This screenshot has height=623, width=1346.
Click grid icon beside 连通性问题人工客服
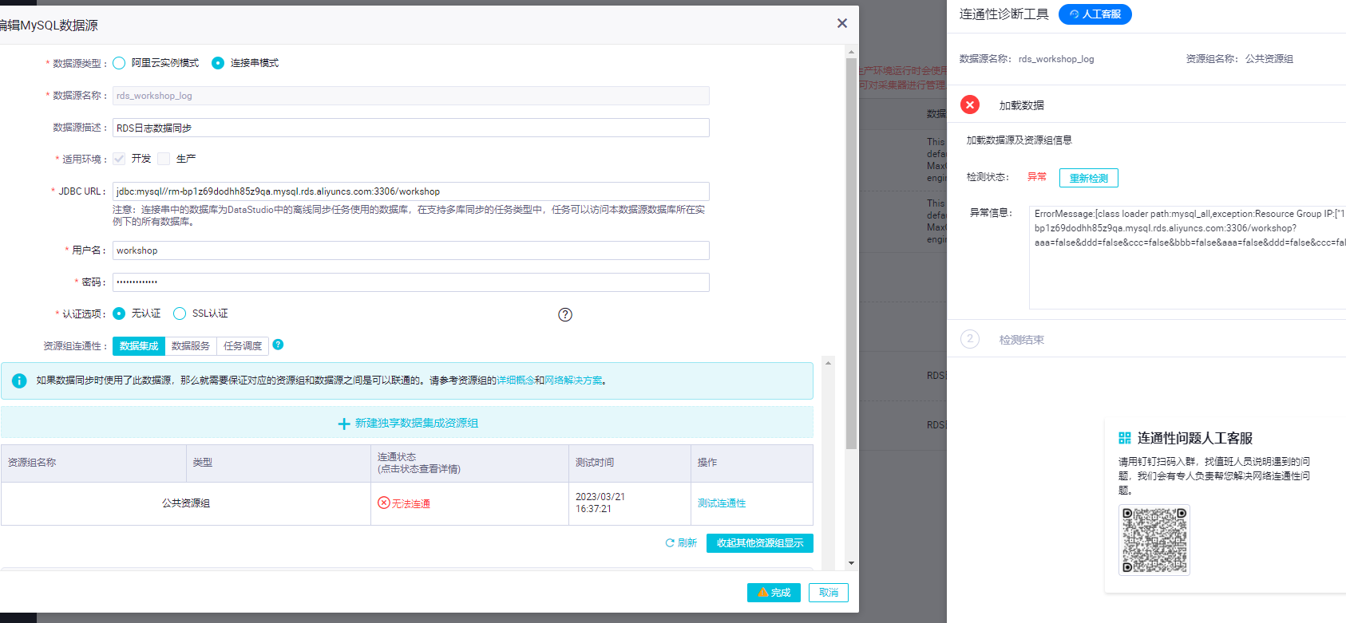tap(1125, 438)
